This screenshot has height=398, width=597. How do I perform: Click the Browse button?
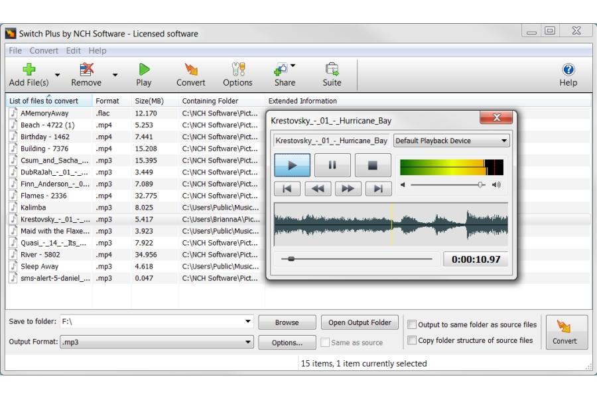(287, 322)
